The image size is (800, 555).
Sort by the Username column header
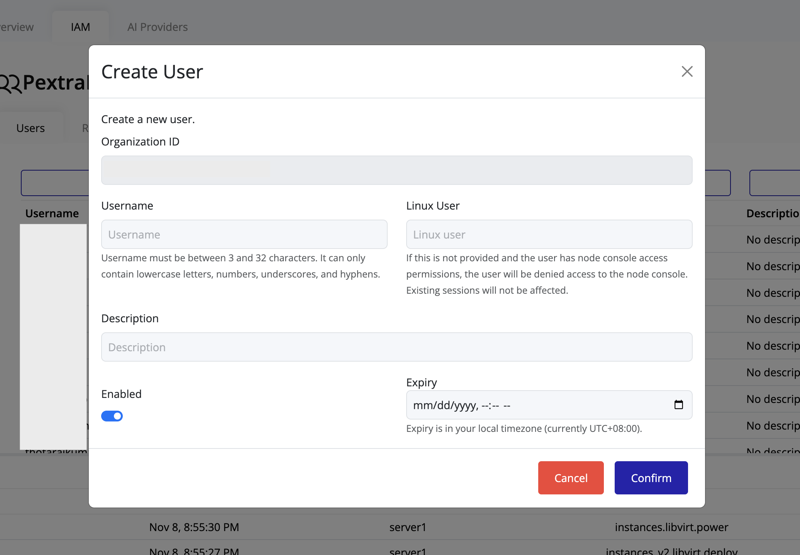click(x=53, y=213)
